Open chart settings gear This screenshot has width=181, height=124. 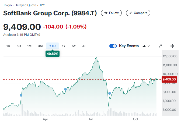pos(172,46)
